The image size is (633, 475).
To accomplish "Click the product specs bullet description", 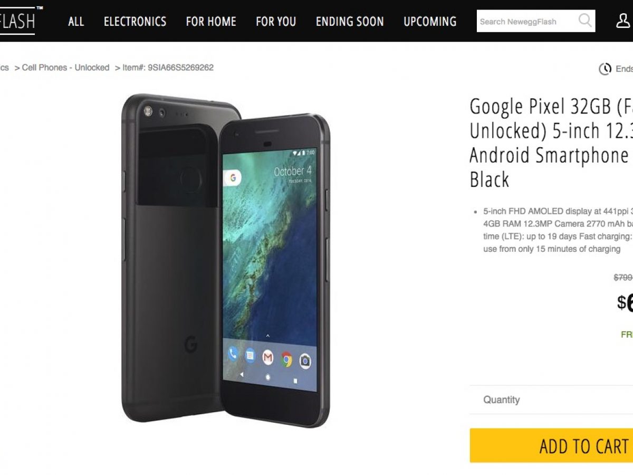I will click(558, 230).
